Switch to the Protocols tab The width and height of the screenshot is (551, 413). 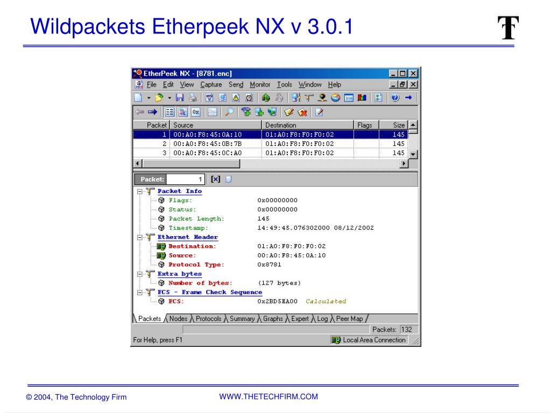pos(208,318)
